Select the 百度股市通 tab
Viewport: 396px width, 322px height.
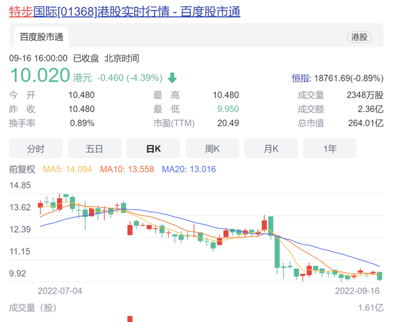tap(41, 37)
